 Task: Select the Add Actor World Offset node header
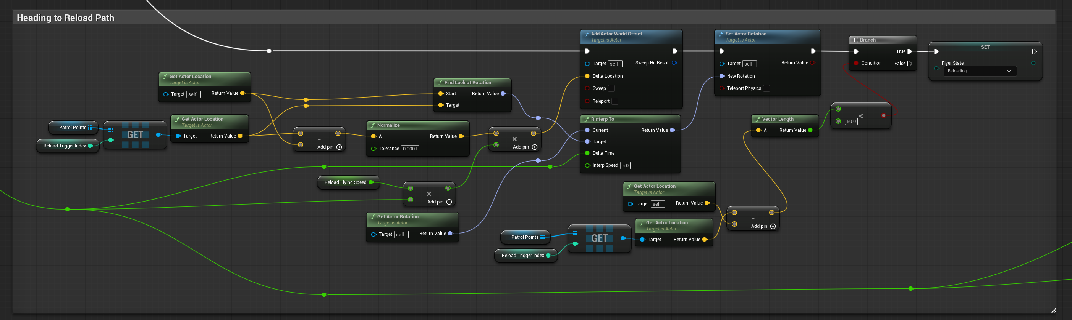[x=631, y=37]
